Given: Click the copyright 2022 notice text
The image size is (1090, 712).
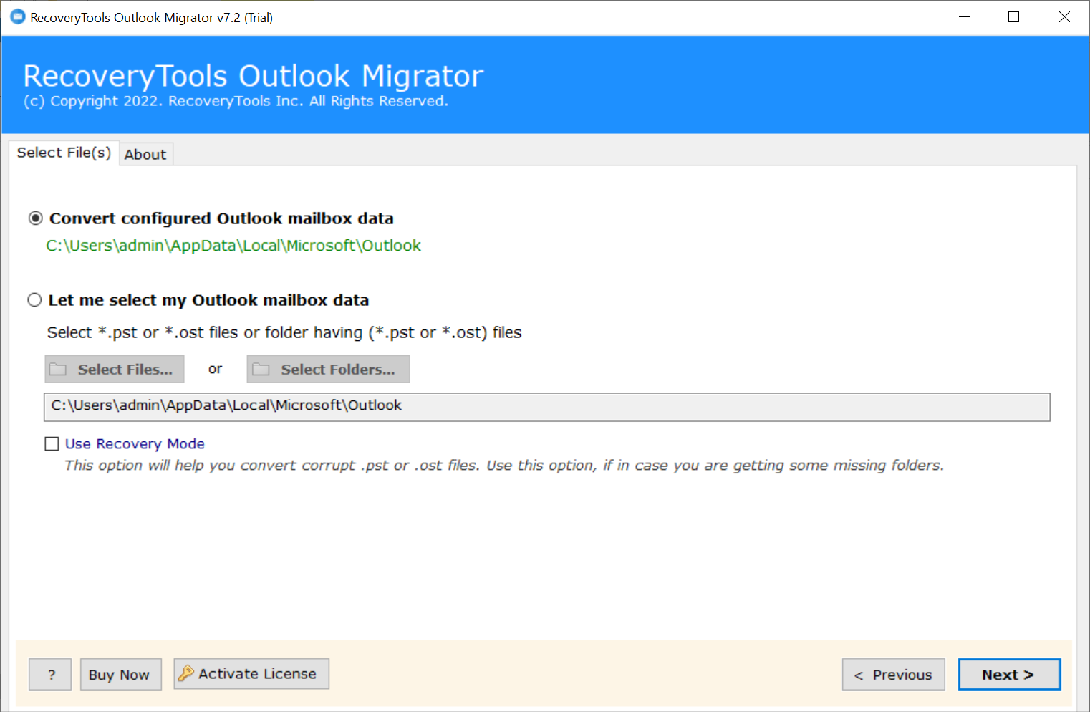Looking at the screenshot, I should click(x=236, y=102).
